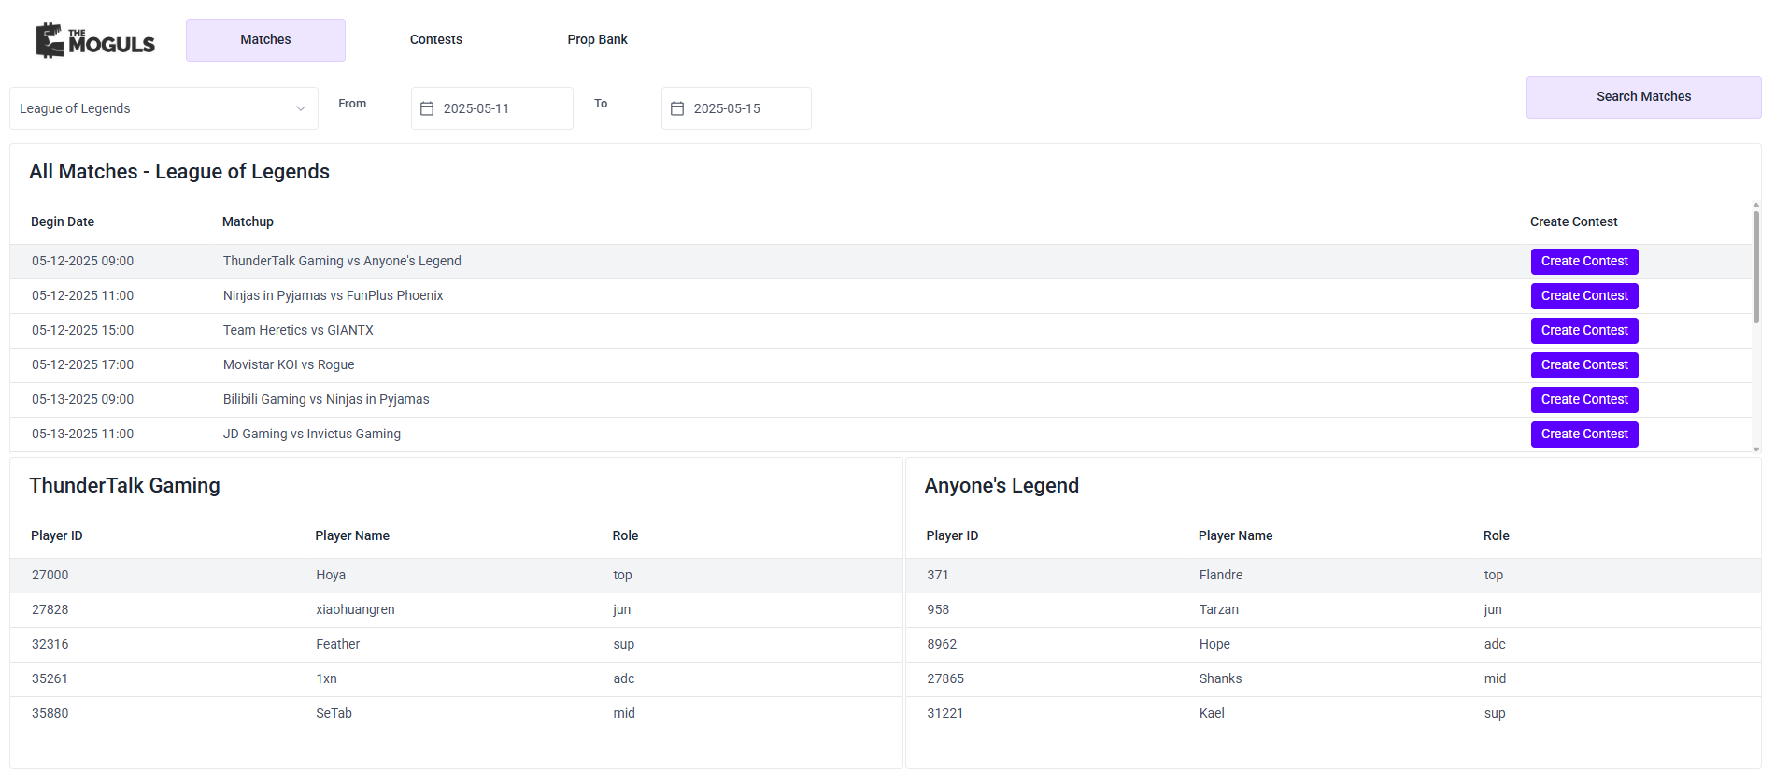Create Contest for JD Gaming vs Invictus Gaming
This screenshot has height=771, width=1775.
(x=1584, y=435)
